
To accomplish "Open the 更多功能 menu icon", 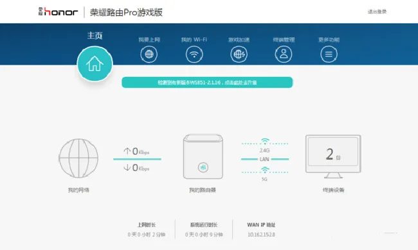I will [329, 54].
